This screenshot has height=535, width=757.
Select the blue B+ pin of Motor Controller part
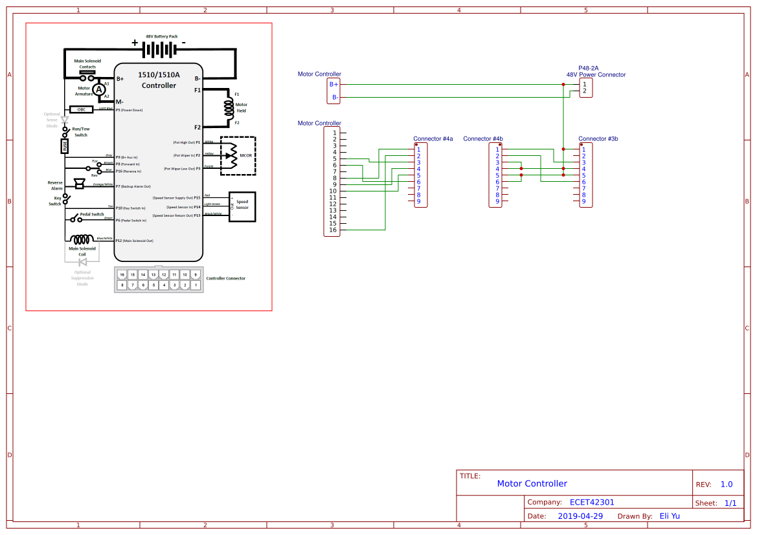333,85
